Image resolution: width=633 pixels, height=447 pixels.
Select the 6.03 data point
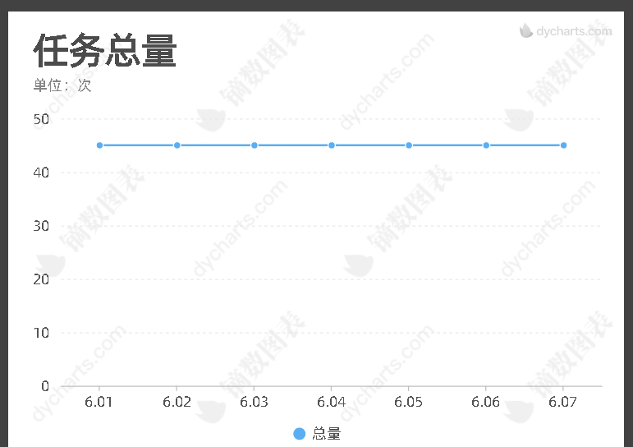[255, 145]
